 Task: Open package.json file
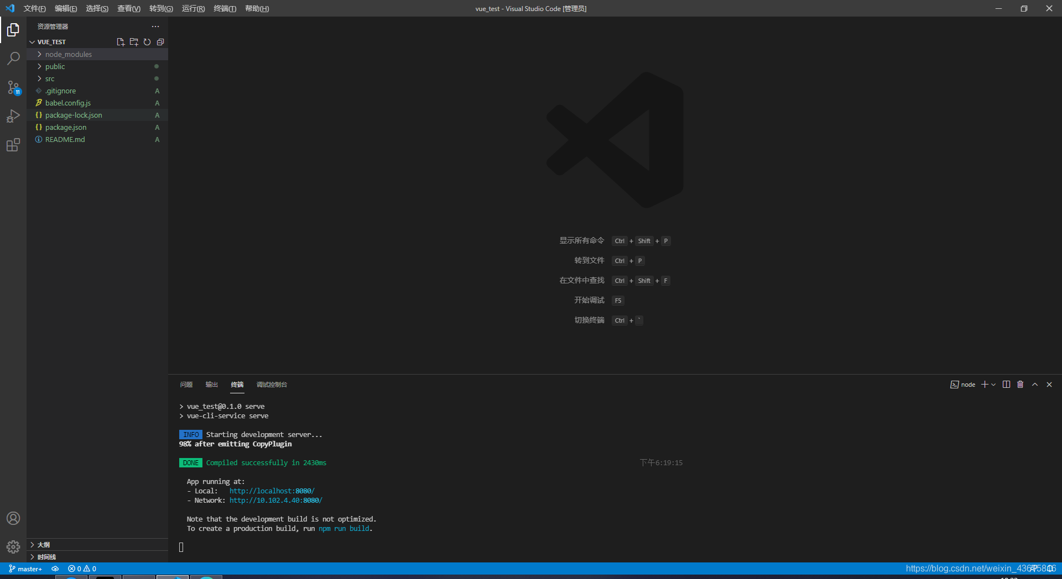point(97,127)
